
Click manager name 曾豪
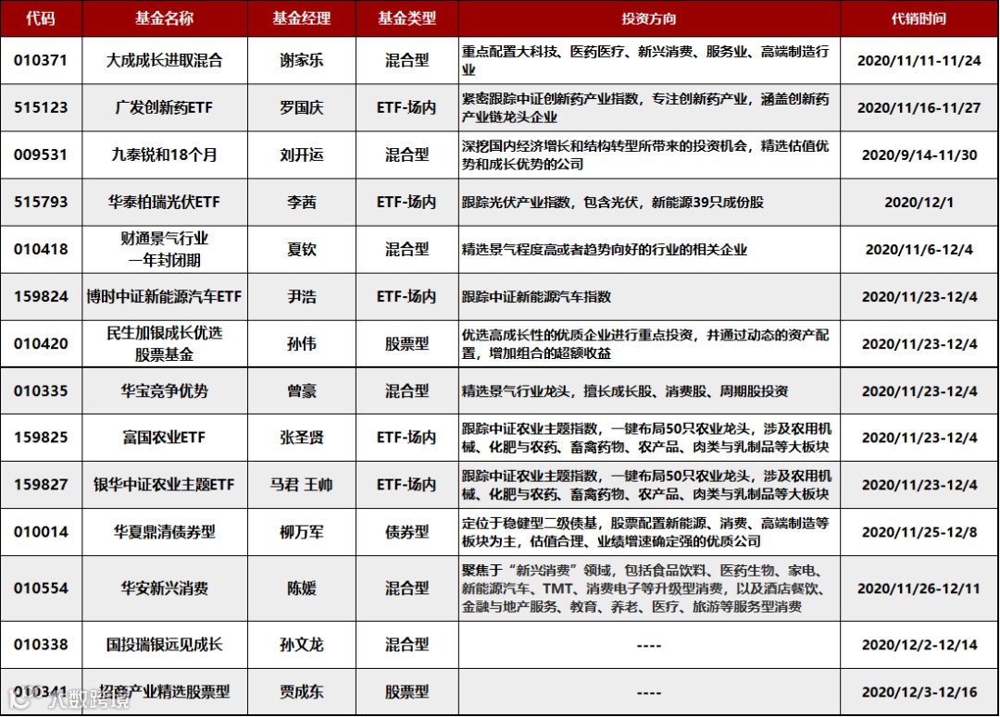tap(302, 390)
